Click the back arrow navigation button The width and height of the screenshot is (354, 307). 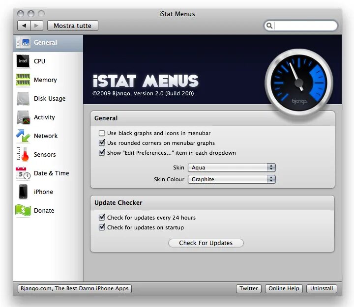click(24, 26)
